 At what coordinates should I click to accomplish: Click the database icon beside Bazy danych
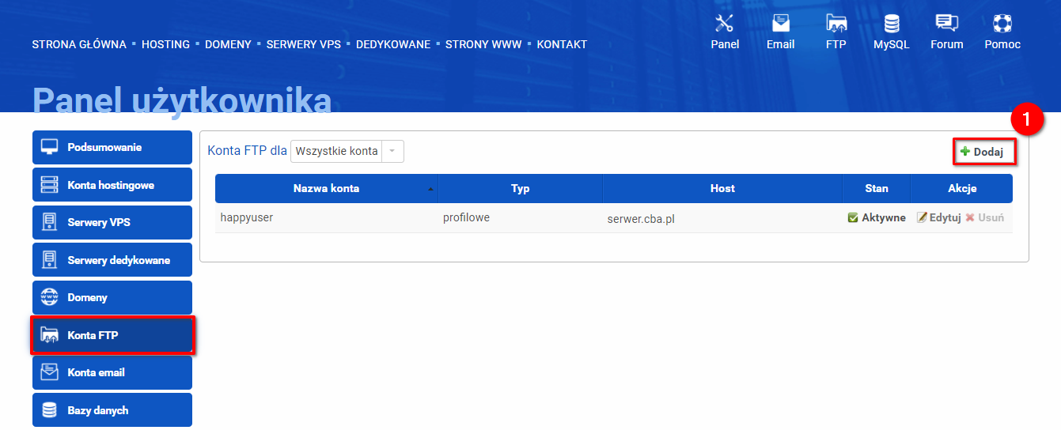click(x=50, y=410)
